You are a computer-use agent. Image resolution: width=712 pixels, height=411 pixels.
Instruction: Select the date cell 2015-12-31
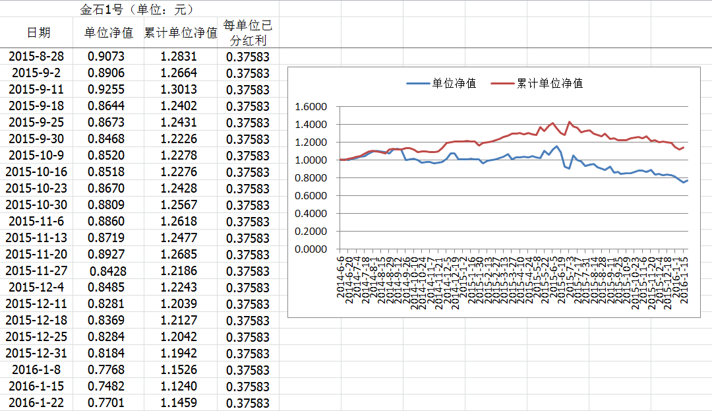pos(38,353)
